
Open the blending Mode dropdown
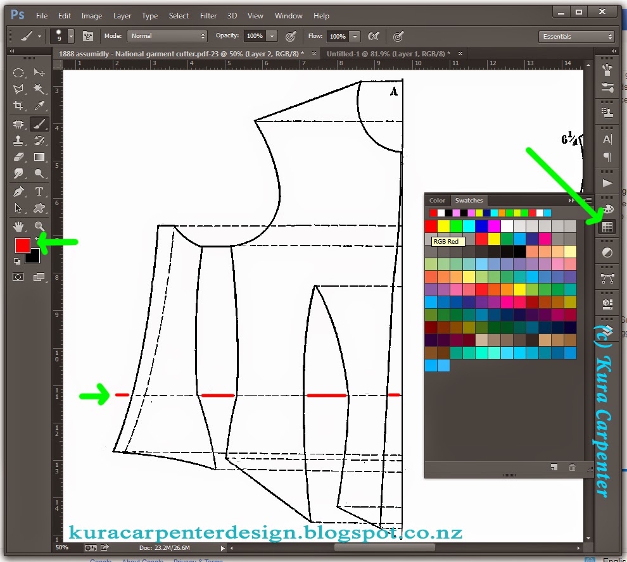(167, 35)
